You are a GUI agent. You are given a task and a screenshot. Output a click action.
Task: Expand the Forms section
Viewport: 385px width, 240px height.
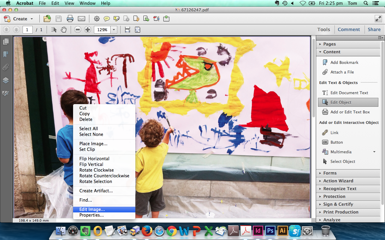coord(348,173)
